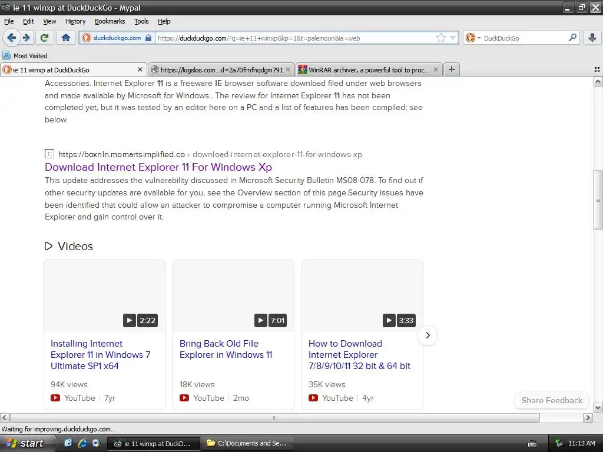603x452 pixels.
Task: Launch Internet Explorer from quick launch
Action: pyautogui.click(x=82, y=443)
